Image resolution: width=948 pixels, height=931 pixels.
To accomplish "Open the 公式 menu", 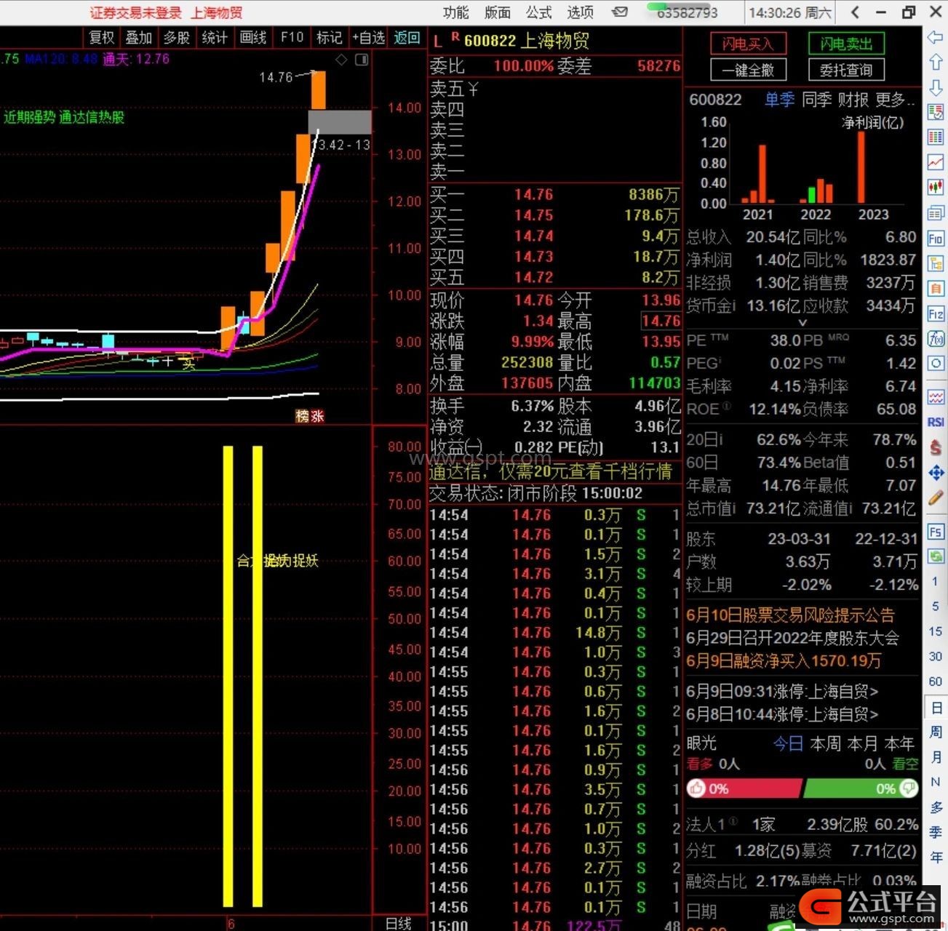I will point(539,12).
